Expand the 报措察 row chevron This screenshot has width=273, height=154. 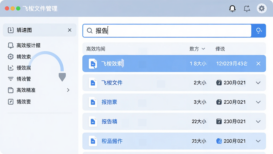click(x=258, y=102)
